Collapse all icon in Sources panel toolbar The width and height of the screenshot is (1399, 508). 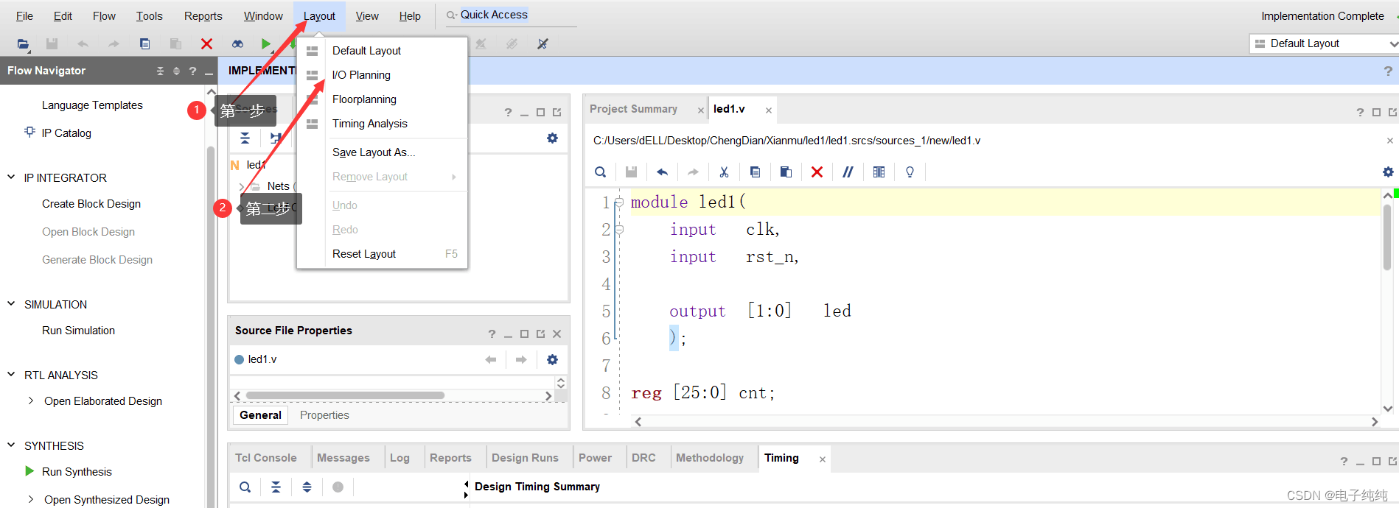click(x=245, y=138)
